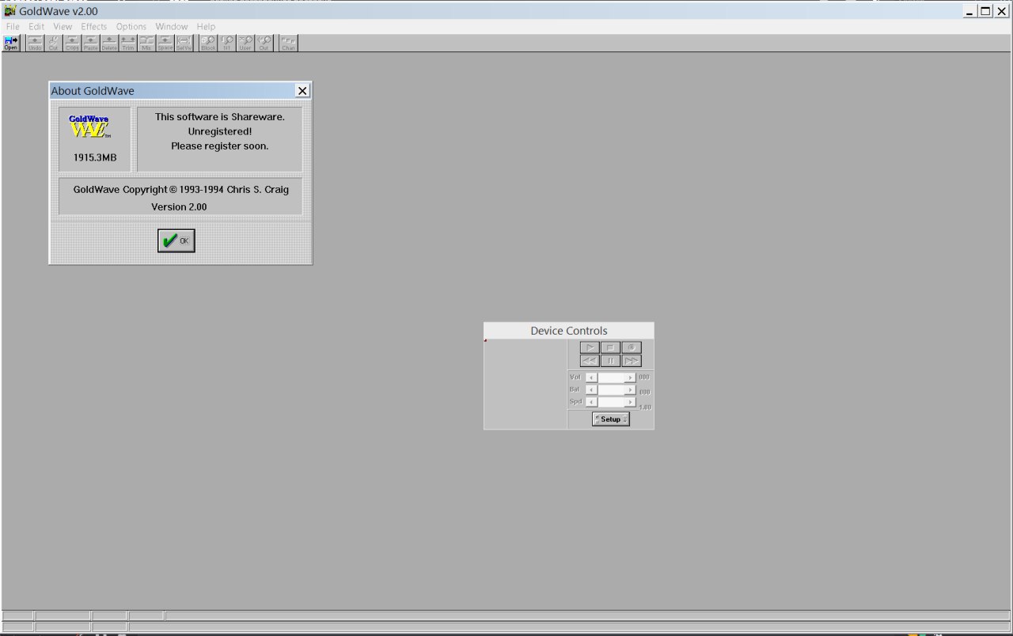Minimize the GoldWave v2.00 window
This screenshot has width=1013, height=636.
point(970,11)
